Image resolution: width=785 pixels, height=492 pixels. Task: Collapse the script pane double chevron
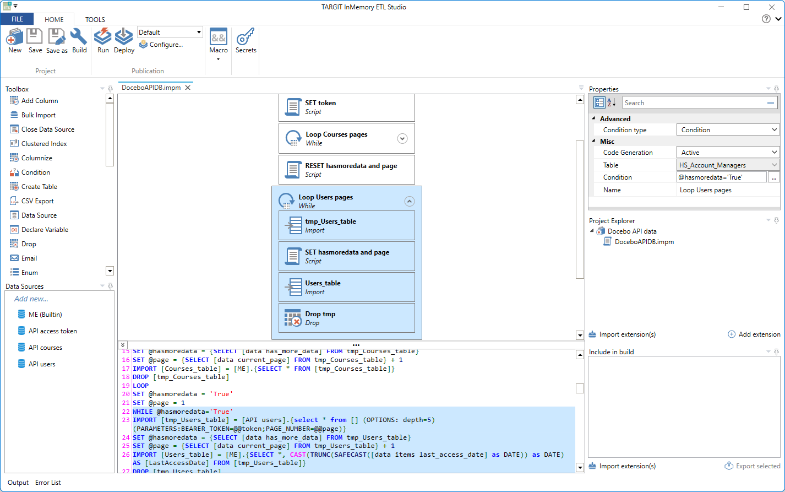click(123, 345)
